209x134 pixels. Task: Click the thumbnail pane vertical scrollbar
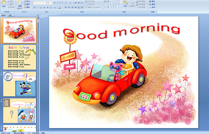click(38, 75)
